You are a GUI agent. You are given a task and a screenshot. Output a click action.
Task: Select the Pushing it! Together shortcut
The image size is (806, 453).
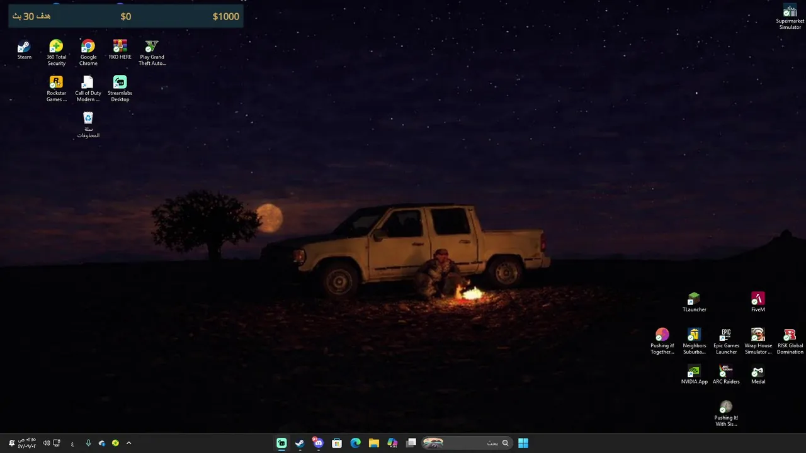click(x=662, y=341)
